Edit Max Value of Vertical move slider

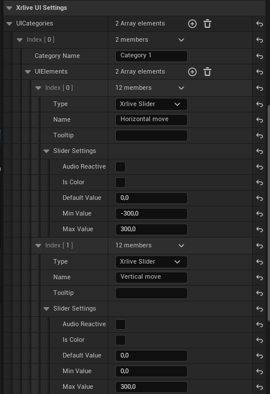tap(151, 387)
